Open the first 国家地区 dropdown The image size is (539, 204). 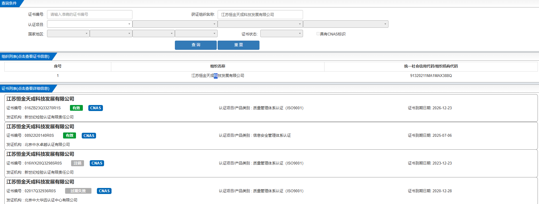point(68,33)
